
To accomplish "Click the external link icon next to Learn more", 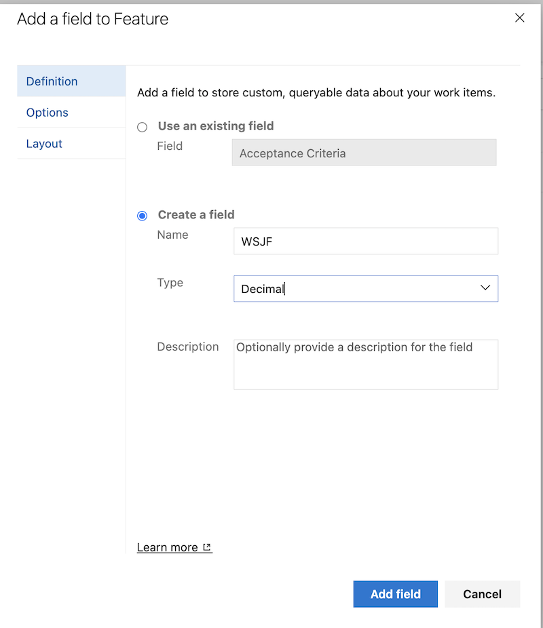I will [x=207, y=547].
